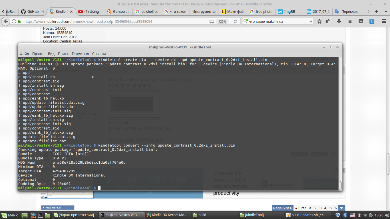Click the Firefox back button
390x219 pixels.
click(x=6, y=21)
